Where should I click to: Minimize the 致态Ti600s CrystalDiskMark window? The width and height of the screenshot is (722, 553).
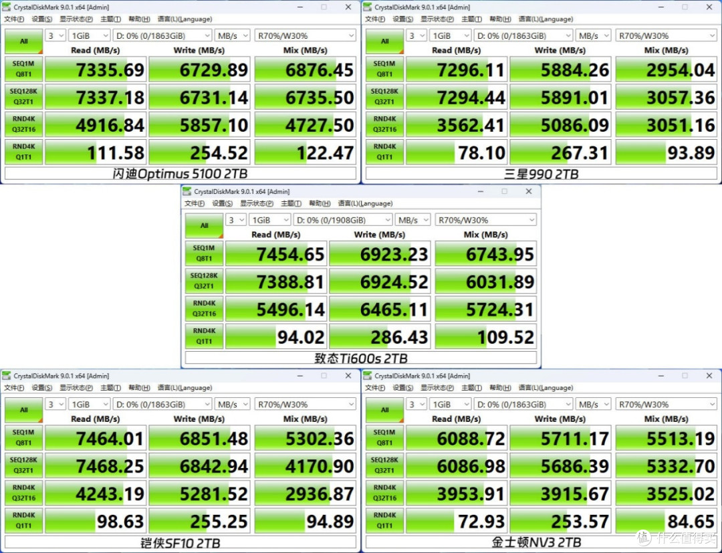tap(480, 191)
